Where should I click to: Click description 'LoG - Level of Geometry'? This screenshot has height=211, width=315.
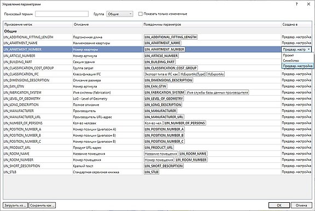click(90, 98)
